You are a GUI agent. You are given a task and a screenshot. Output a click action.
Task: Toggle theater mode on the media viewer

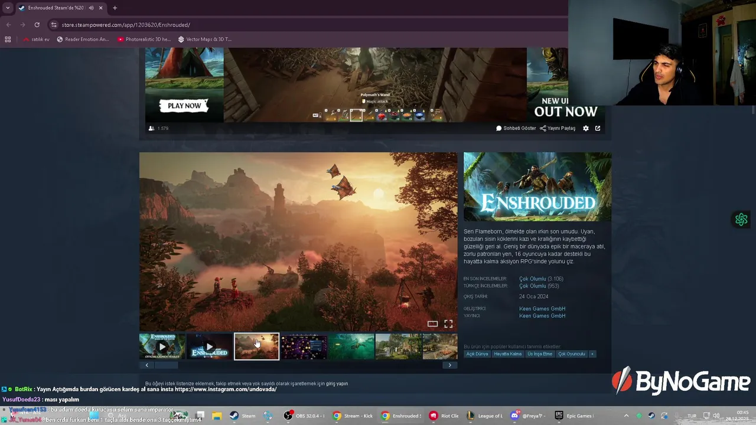(432, 323)
